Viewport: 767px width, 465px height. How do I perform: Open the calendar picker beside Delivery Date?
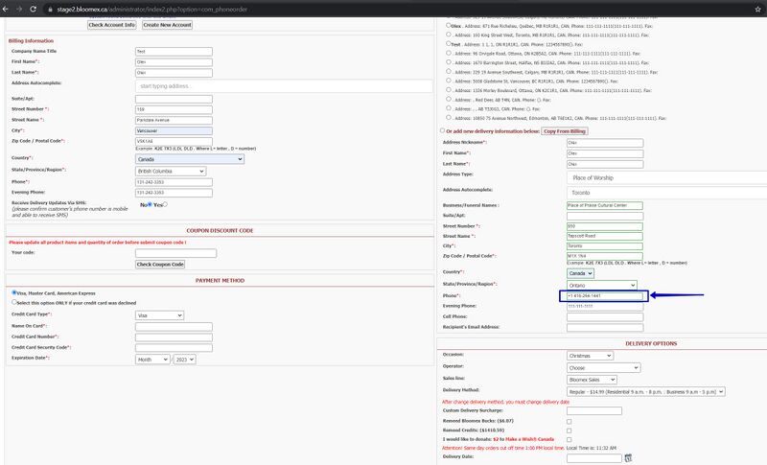pos(628,458)
